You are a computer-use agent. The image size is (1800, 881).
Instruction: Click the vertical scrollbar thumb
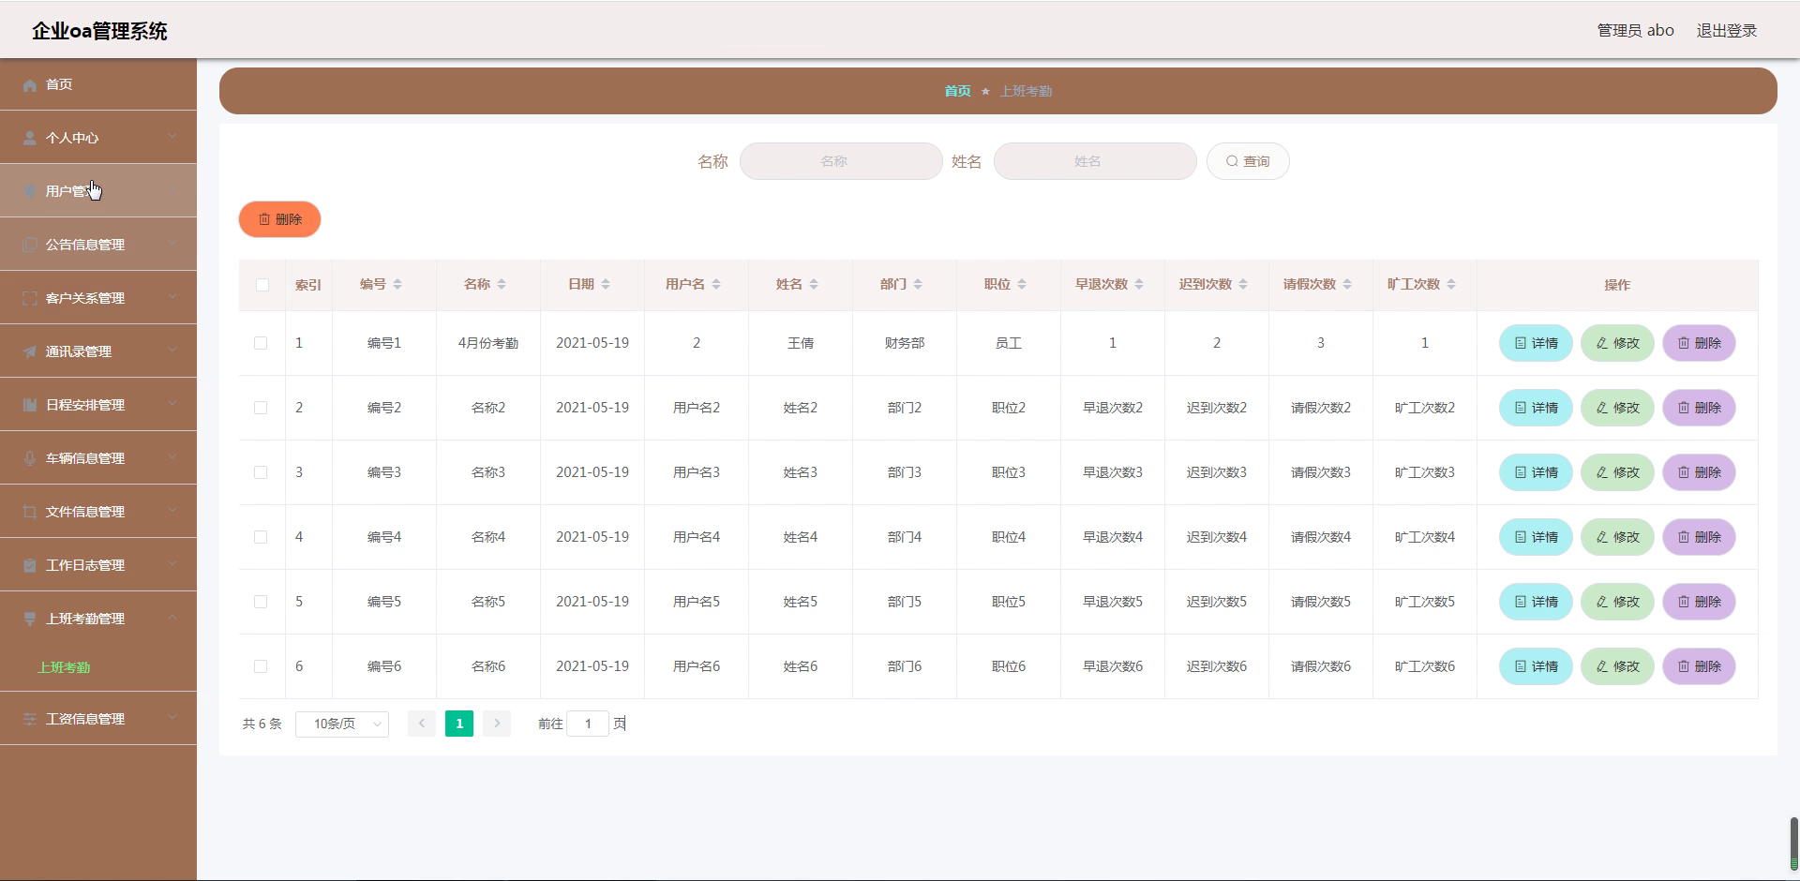coord(1793,844)
